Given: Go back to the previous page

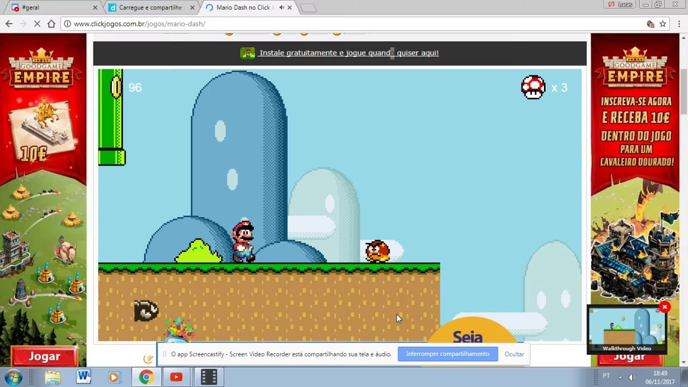Looking at the screenshot, I should [9, 24].
